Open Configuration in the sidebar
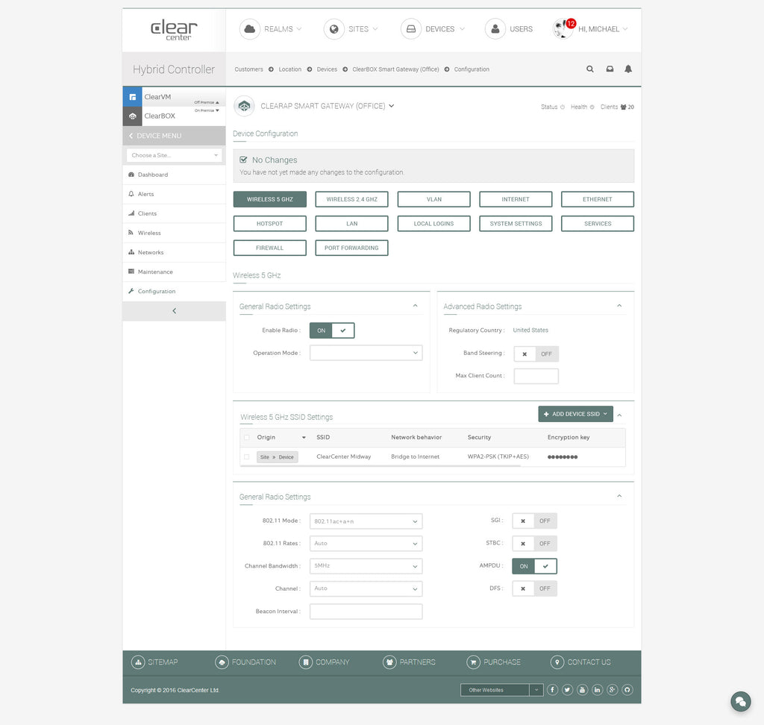The height and width of the screenshot is (725, 764). [x=174, y=292]
